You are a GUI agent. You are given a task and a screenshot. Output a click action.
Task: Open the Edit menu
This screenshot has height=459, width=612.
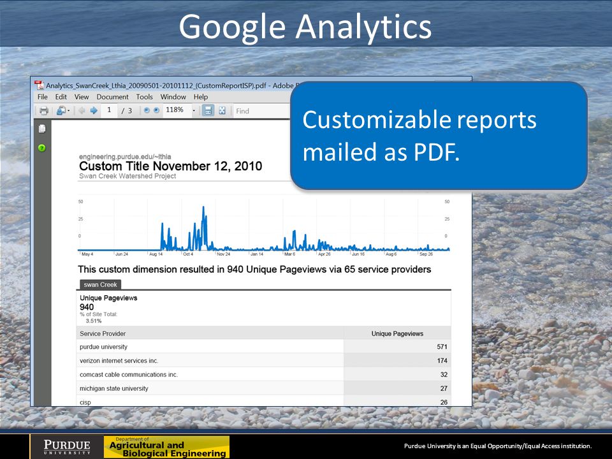click(61, 97)
